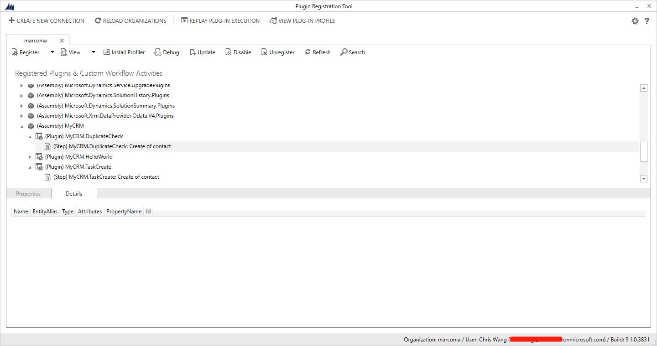The height and width of the screenshot is (346, 657).
Task: Click the Id column header
Action: point(148,212)
